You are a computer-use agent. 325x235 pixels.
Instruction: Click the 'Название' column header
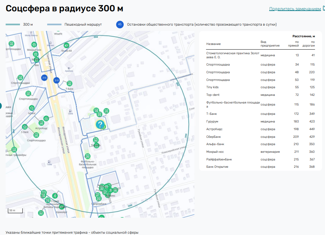pyautogui.click(x=213, y=44)
